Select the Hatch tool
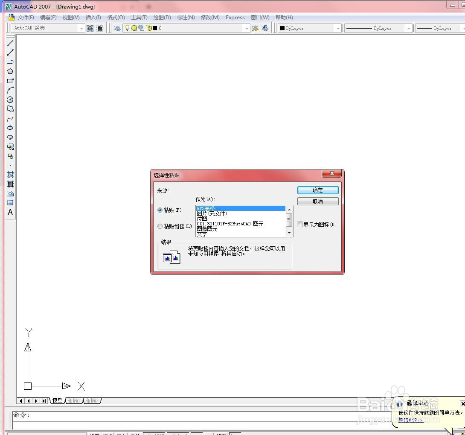 [x=10, y=175]
